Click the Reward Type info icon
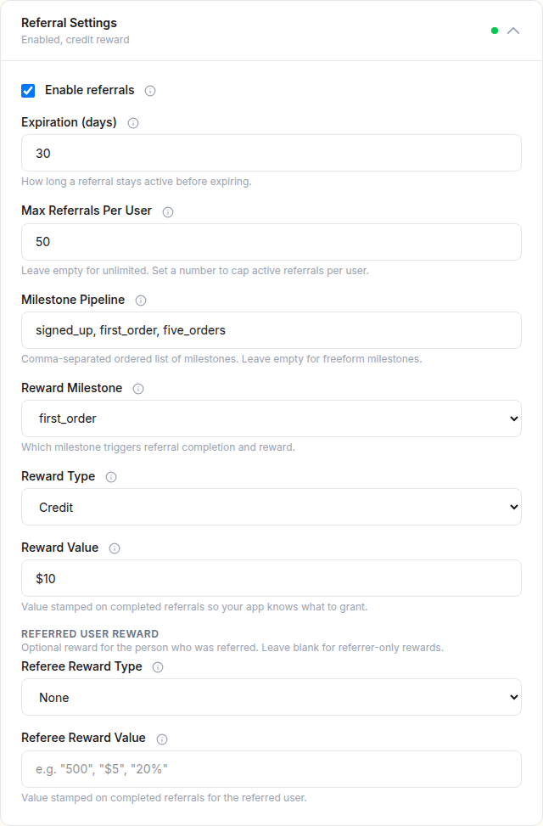This screenshot has width=543, height=826. point(111,477)
